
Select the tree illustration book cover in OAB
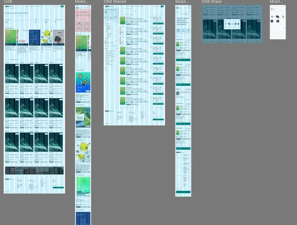[59, 37]
